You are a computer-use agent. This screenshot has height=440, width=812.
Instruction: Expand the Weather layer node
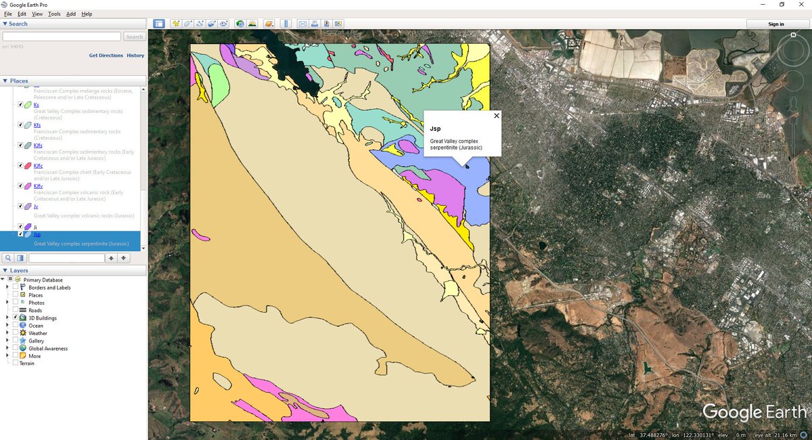[8, 333]
